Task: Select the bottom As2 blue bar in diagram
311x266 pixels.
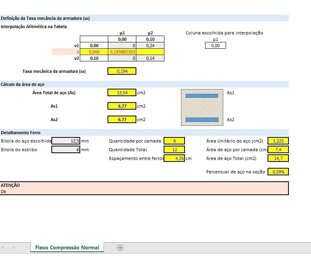Action: (x=202, y=120)
